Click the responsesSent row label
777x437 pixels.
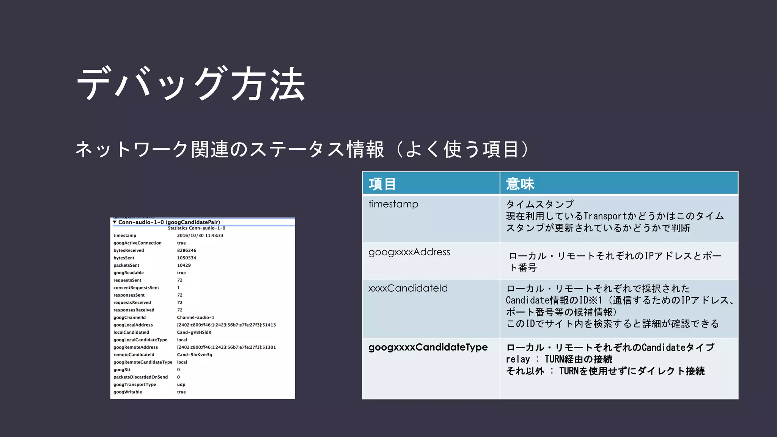click(x=129, y=295)
